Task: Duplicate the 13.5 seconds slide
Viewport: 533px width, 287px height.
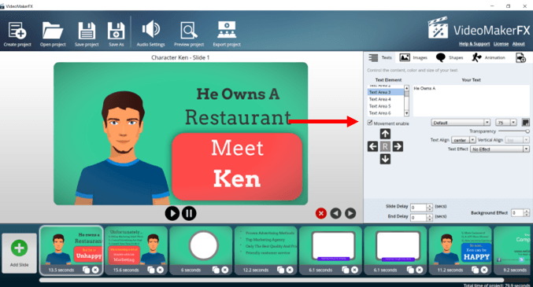Action: tap(87, 270)
